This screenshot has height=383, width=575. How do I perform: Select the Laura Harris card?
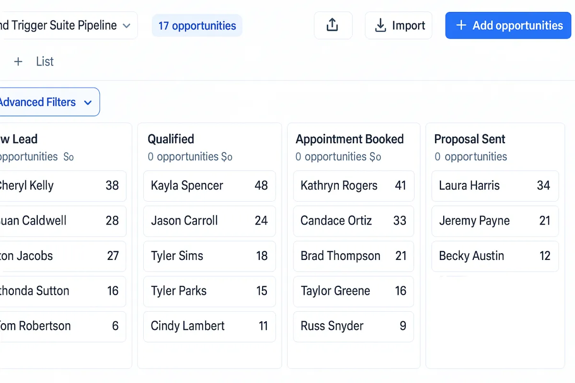[x=495, y=186]
